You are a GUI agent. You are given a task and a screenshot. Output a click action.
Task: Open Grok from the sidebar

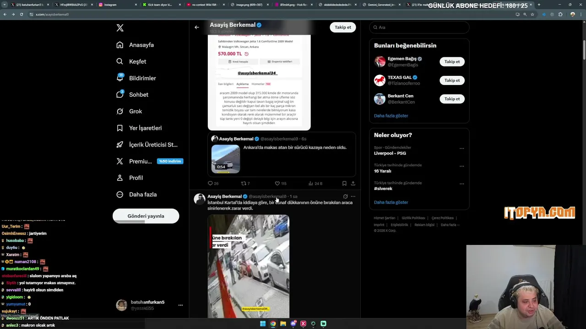point(129,111)
